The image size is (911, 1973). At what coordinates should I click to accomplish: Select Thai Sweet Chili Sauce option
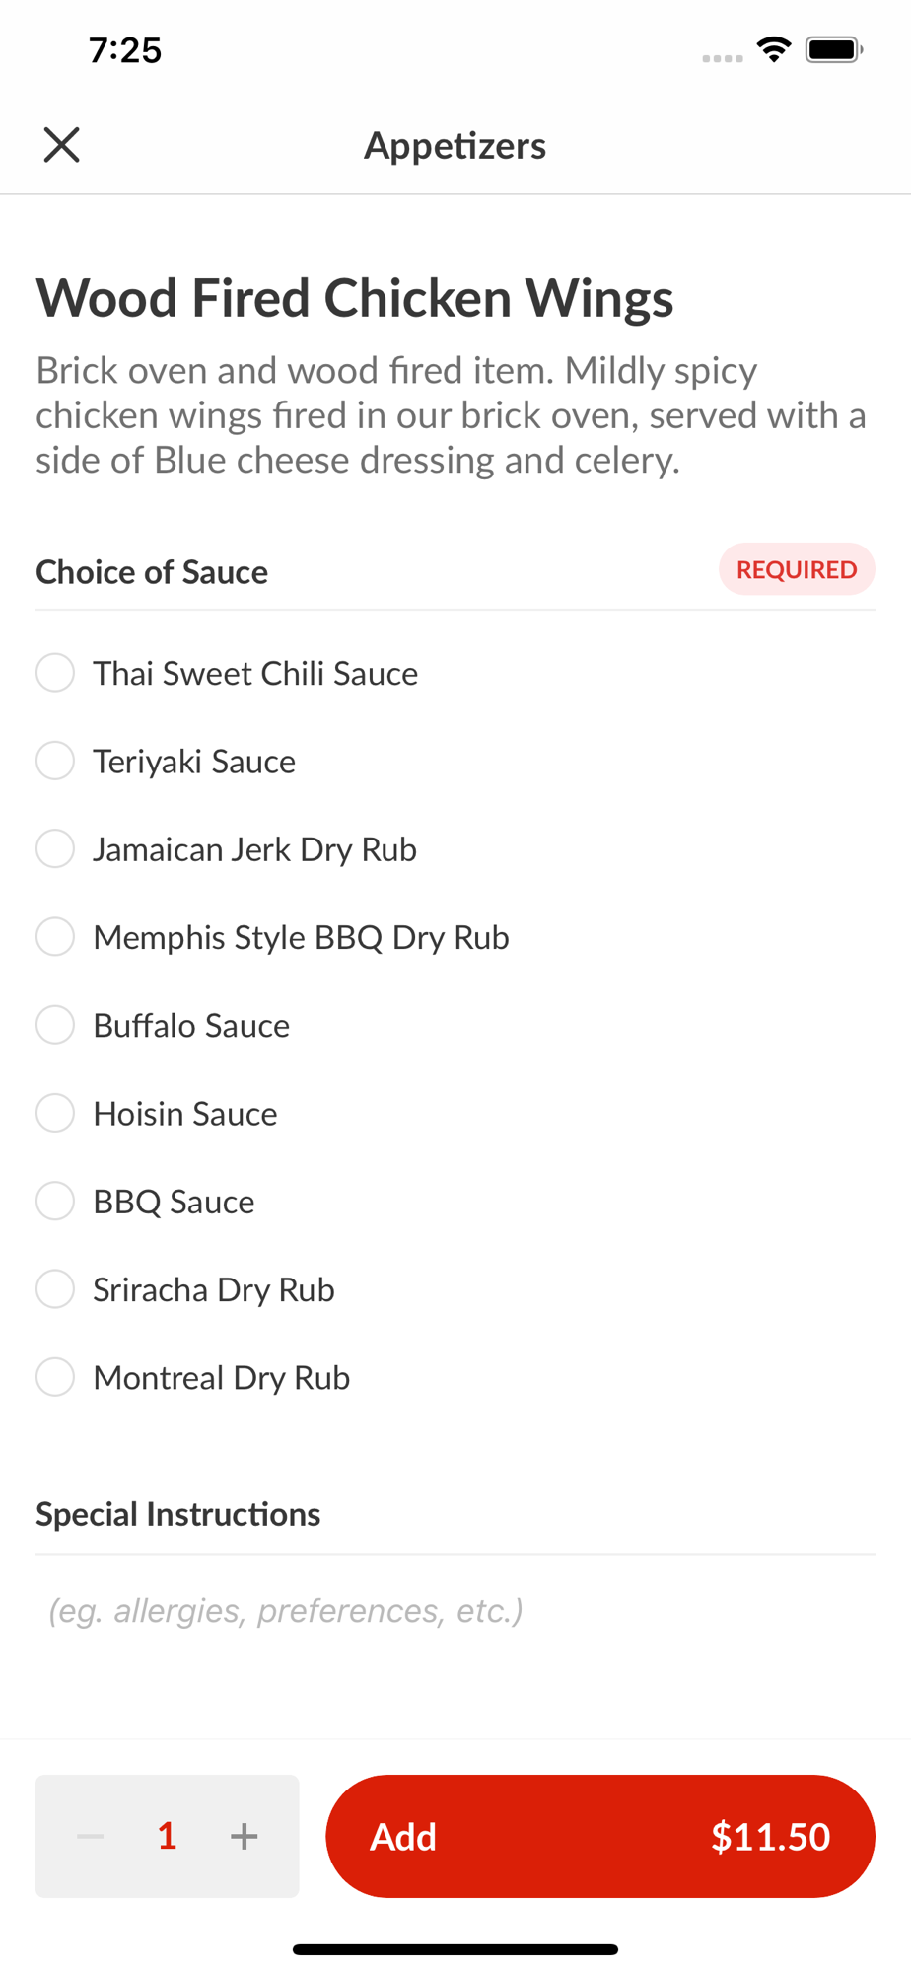click(x=55, y=673)
